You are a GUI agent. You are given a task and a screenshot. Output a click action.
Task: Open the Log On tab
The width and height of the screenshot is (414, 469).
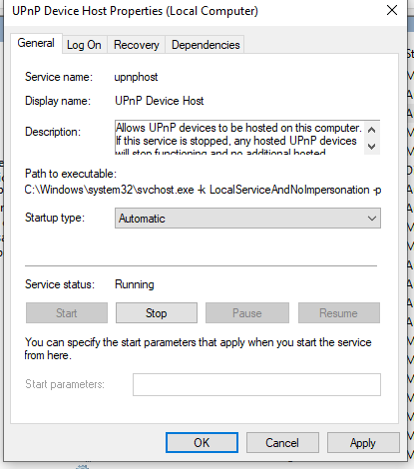point(84,45)
